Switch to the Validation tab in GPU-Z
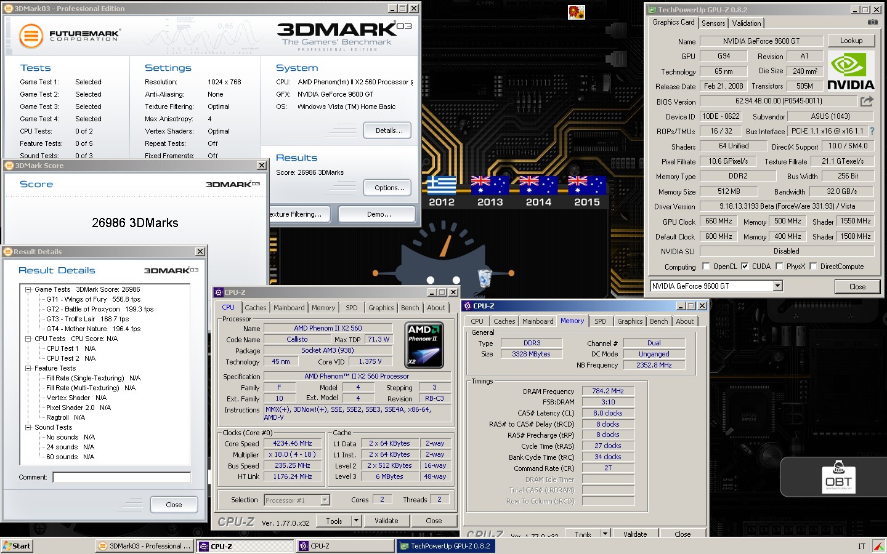Image resolution: width=887 pixels, height=554 pixels. tap(747, 23)
